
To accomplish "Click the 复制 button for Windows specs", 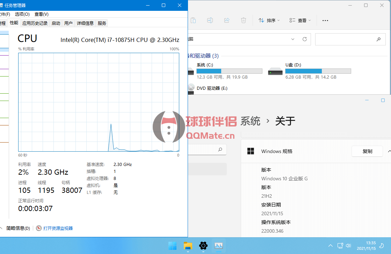I will (367, 151).
